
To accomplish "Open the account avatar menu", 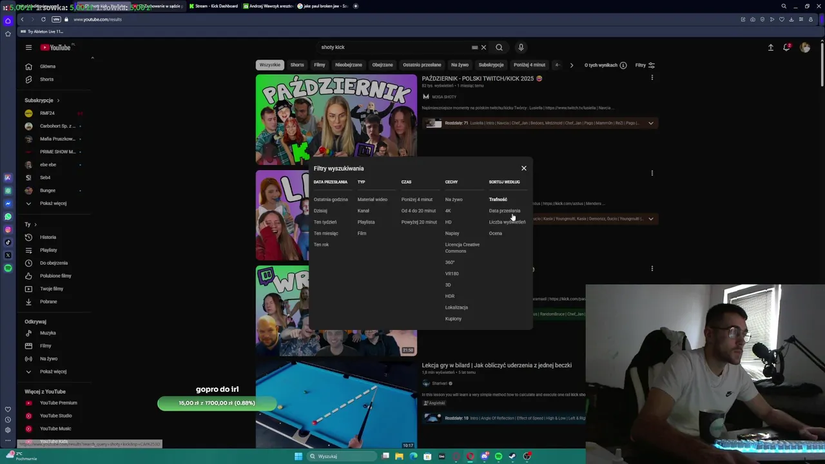I will click(805, 47).
